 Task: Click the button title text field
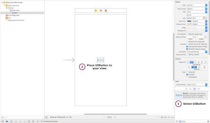pyautogui.click(x=197, y=15)
